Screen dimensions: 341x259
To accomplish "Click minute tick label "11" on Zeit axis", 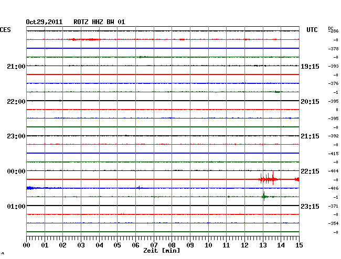I will [x=226, y=245].
